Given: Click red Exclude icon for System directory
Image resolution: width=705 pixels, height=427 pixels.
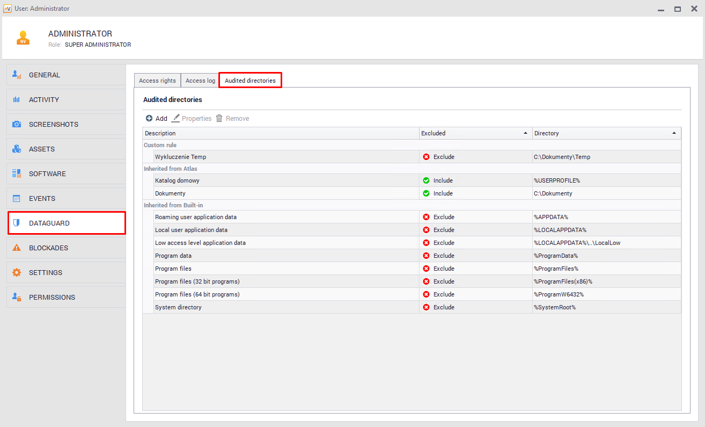Looking at the screenshot, I should [426, 307].
